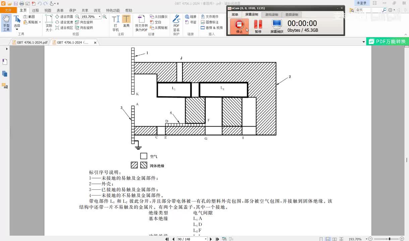Insert File Attachment (文件附件)
The image size is (409, 241).
tap(210, 17)
